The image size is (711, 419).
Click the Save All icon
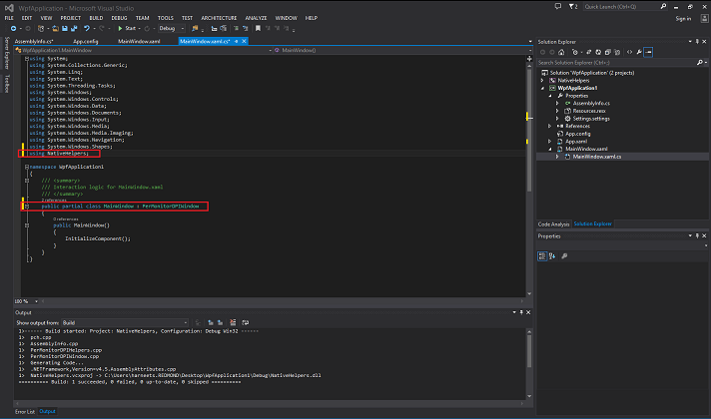tap(74, 29)
